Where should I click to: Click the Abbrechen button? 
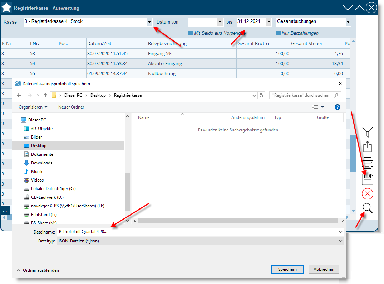pos(324,269)
